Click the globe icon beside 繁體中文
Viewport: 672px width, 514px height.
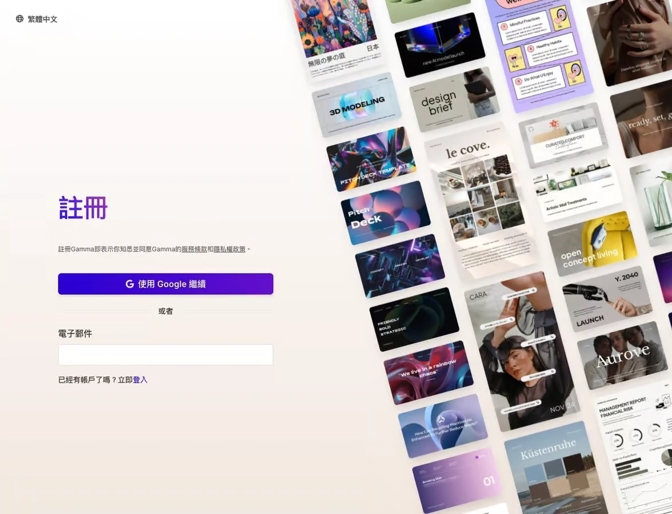click(x=19, y=19)
